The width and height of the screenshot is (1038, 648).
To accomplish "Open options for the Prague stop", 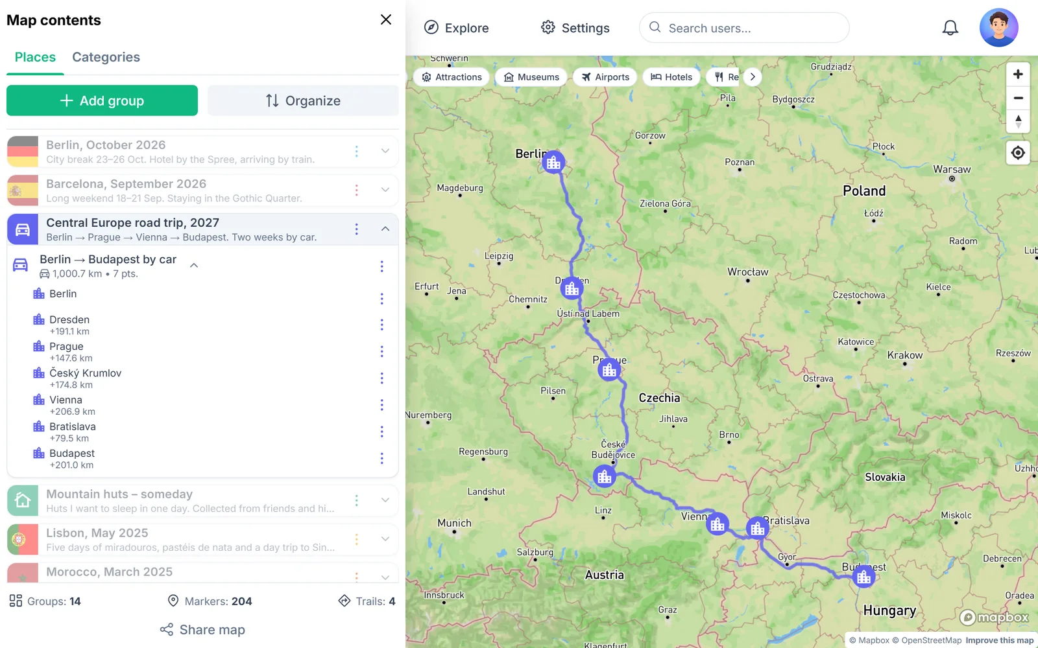I will coord(381,351).
